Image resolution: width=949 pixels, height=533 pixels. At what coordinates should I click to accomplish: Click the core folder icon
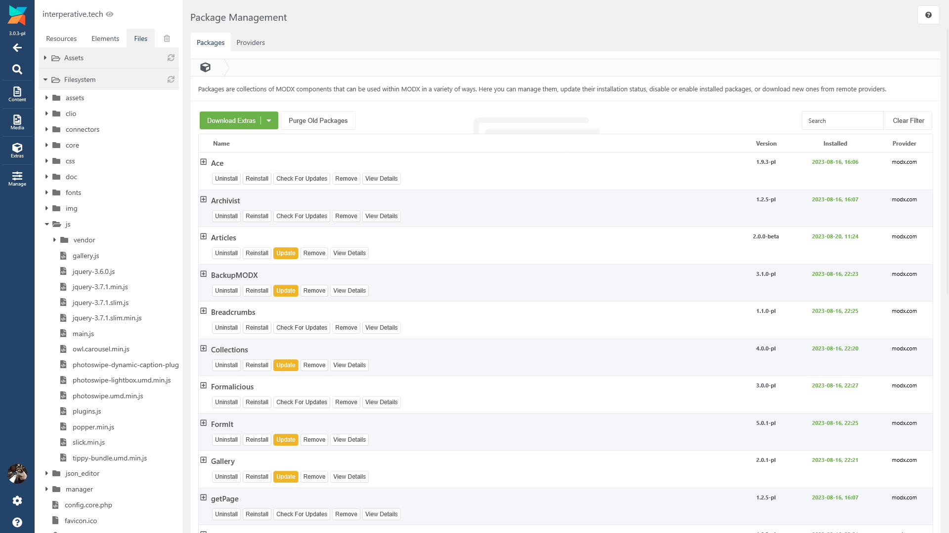pyautogui.click(x=56, y=145)
